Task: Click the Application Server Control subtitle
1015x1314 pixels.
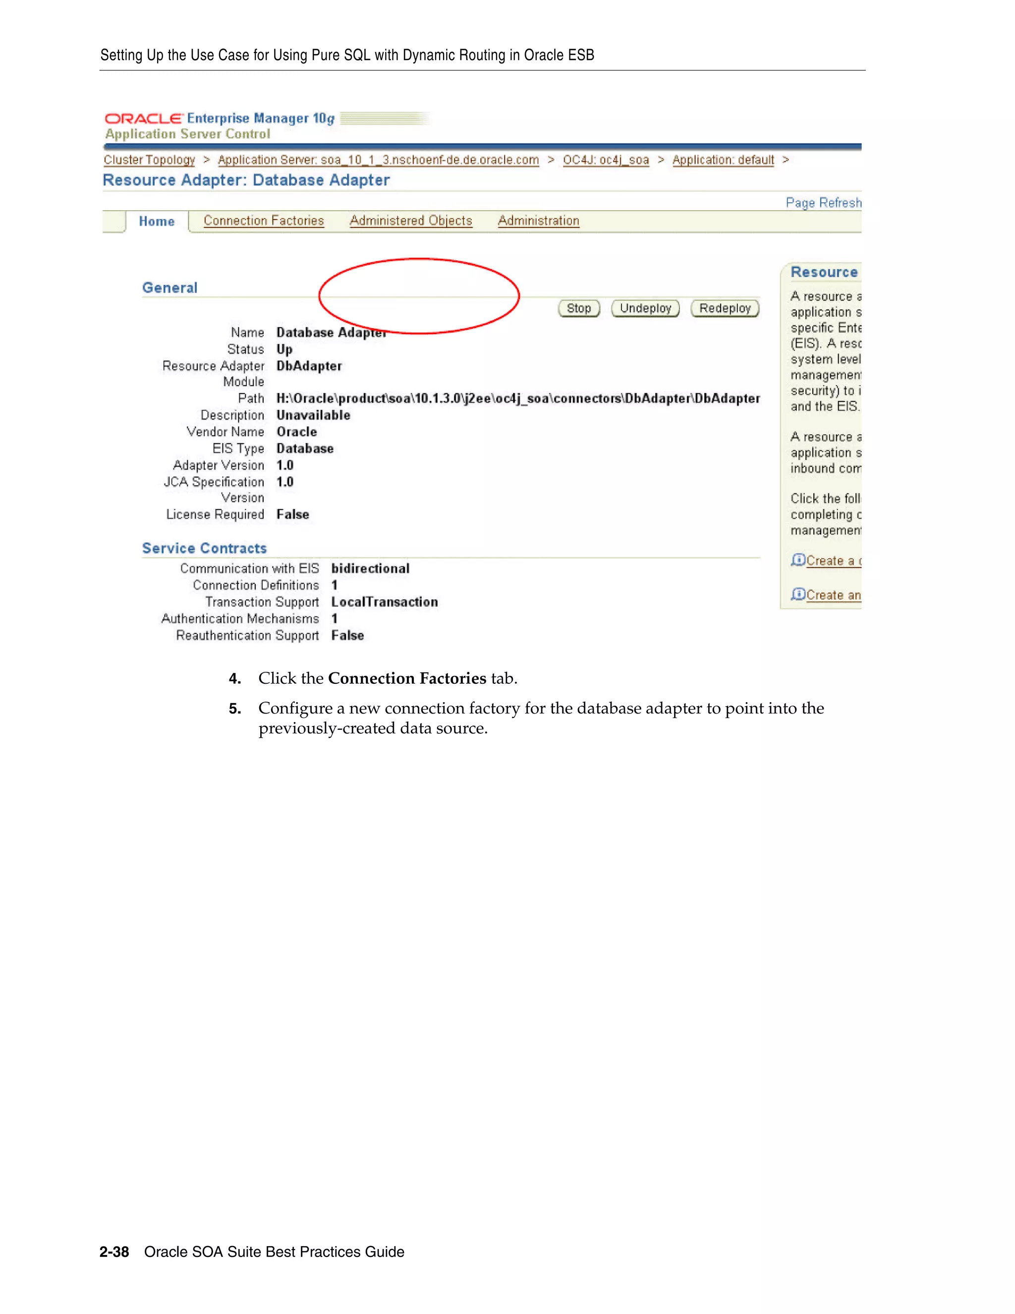Action: pyautogui.click(x=188, y=134)
